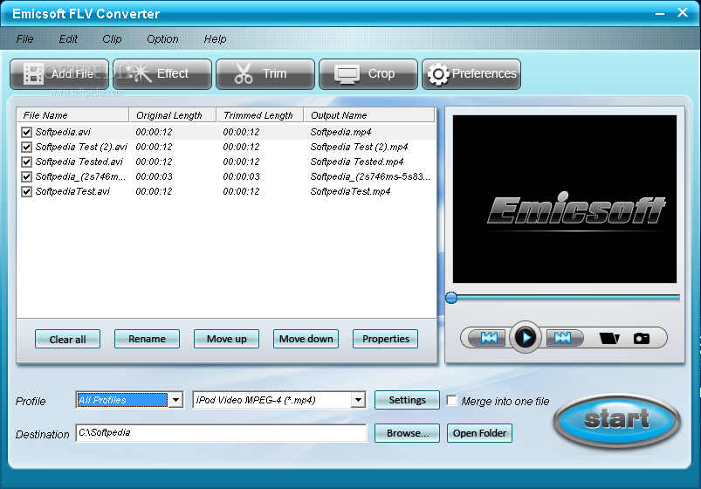Start the conversion
701x489 pixels.
[x=617, y=420]
